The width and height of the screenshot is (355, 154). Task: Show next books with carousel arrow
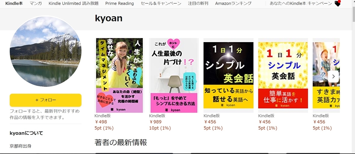[x=333, y=76]
